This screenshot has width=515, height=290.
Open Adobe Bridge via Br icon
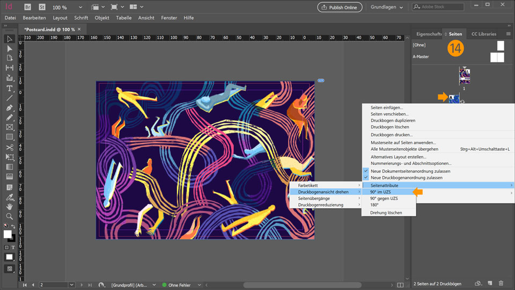click(x=27, y=8)
